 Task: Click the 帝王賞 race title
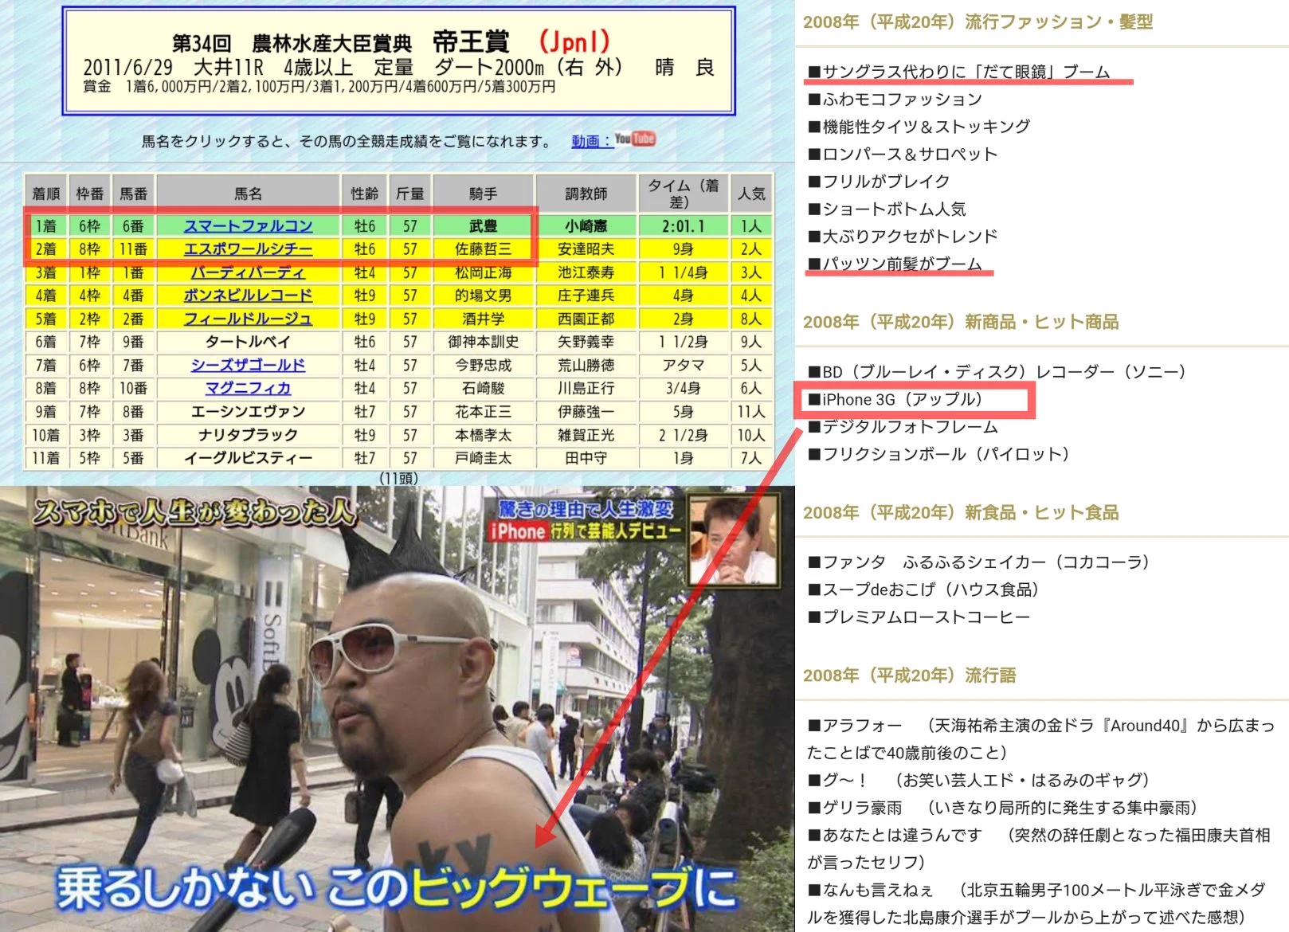pos(471,41)
